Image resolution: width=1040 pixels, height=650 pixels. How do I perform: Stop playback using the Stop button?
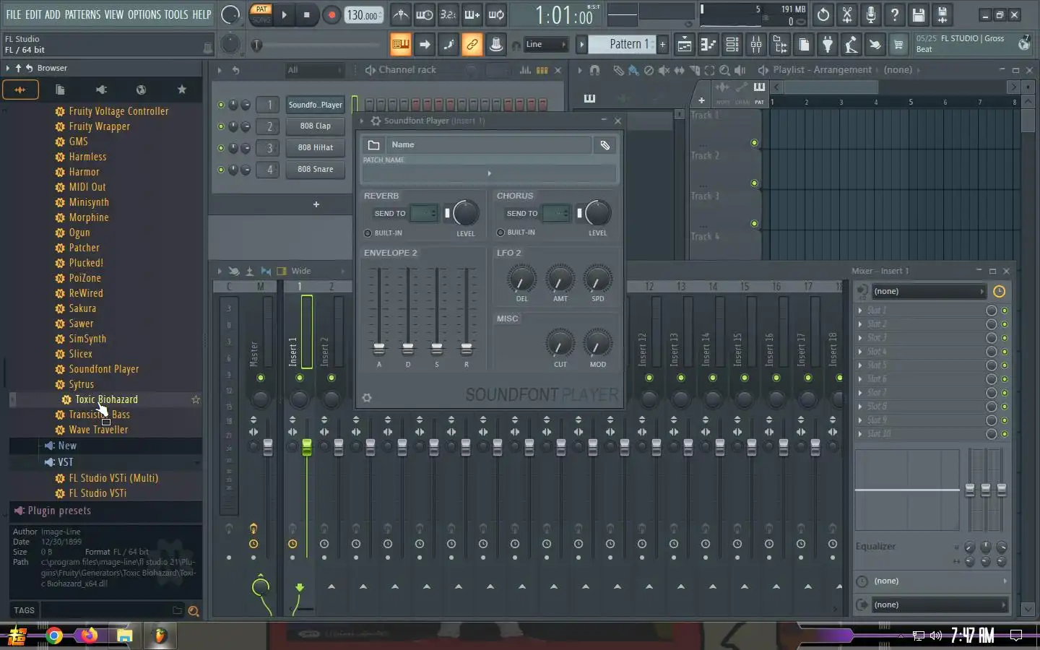coord(307,14)
